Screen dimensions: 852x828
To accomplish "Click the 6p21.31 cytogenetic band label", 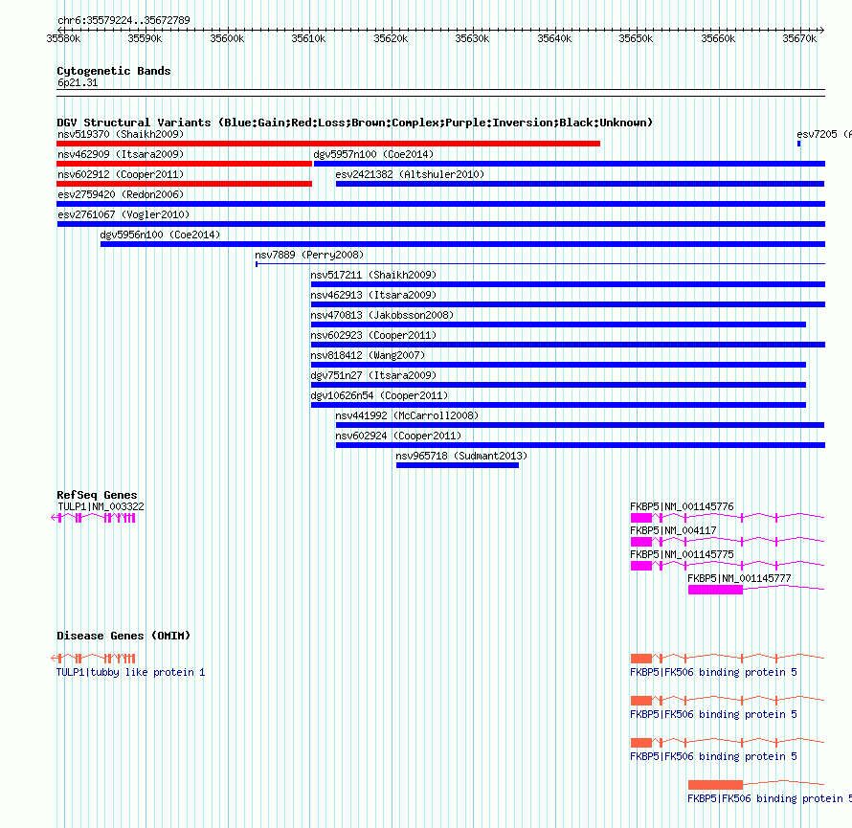I will (x=78, y=82).
